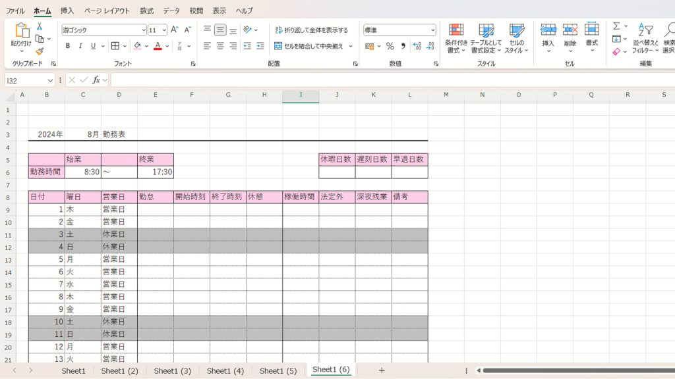Click the fx insert function icon

tap(96, 80)
